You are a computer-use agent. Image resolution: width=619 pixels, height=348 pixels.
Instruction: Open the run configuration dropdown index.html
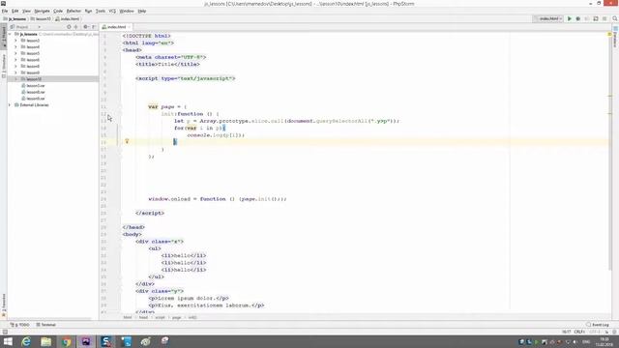coord(548,18)
